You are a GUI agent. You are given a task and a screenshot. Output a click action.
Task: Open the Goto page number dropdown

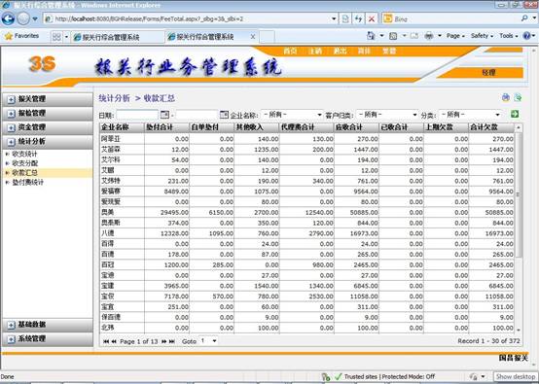point(208,340)
